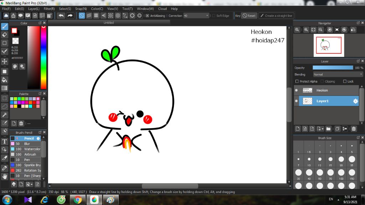Undock the Brush Size panel
Image resolution: width=365 pixels, height=205 pixels.
(x=358, y=138)
